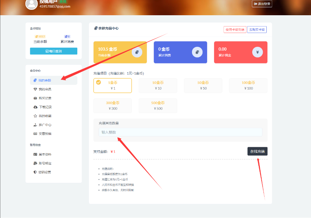This screenshot has height=218, width=311.
Task: Click the shield icon beside 密码设置
Action: 35,172
